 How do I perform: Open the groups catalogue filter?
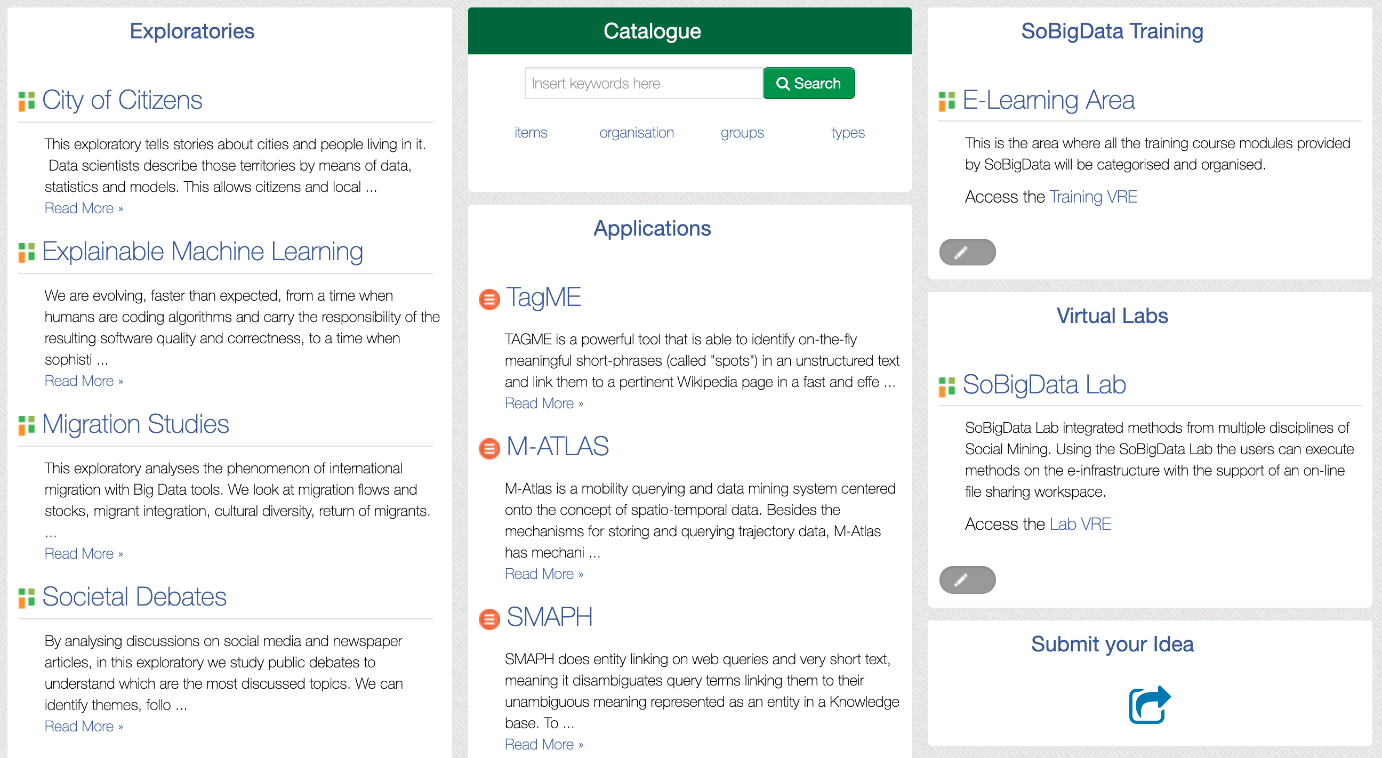coord(742,133)
